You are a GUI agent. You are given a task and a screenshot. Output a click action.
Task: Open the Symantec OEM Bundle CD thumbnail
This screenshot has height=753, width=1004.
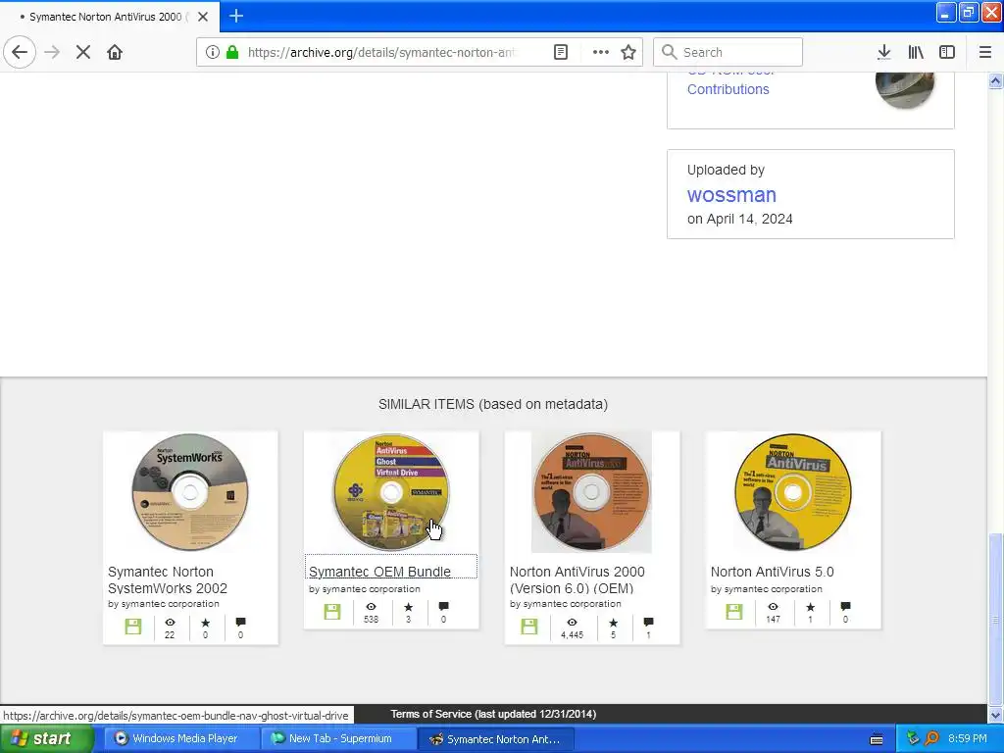(x=390, y=492)
